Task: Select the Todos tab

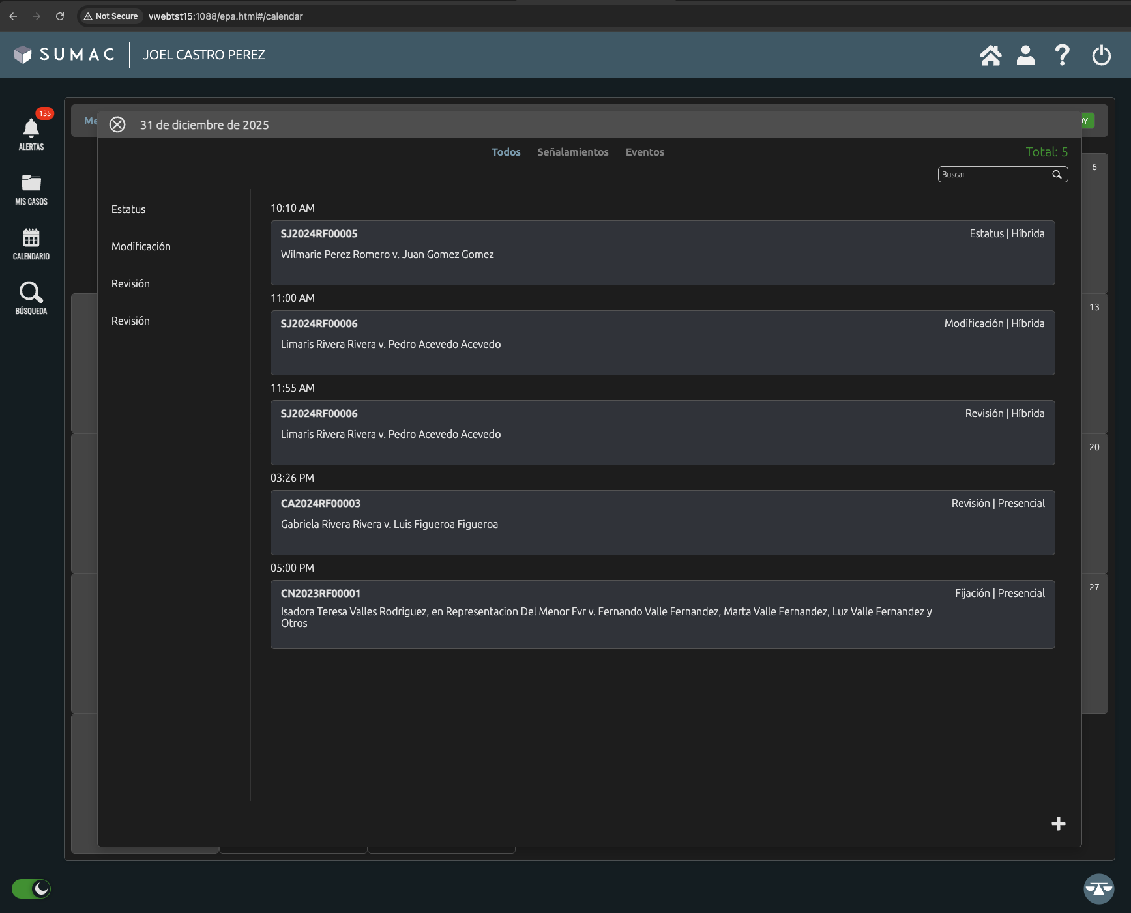Action: click(x=506, y=152)
